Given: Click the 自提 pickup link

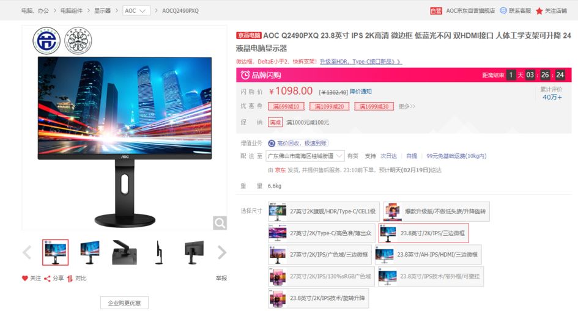Looking at the screenshot, I should point(412,156).
